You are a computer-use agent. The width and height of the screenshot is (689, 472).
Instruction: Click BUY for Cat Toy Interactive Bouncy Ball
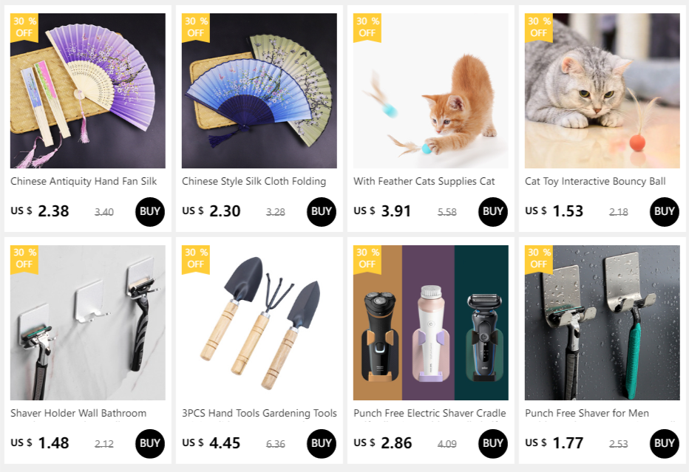(x=664, y=212)
